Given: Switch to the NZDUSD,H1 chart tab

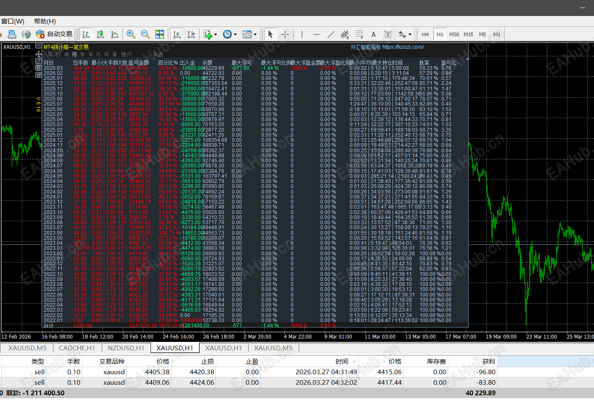Looking at the screenshot, I should click(x=126, y=348).
